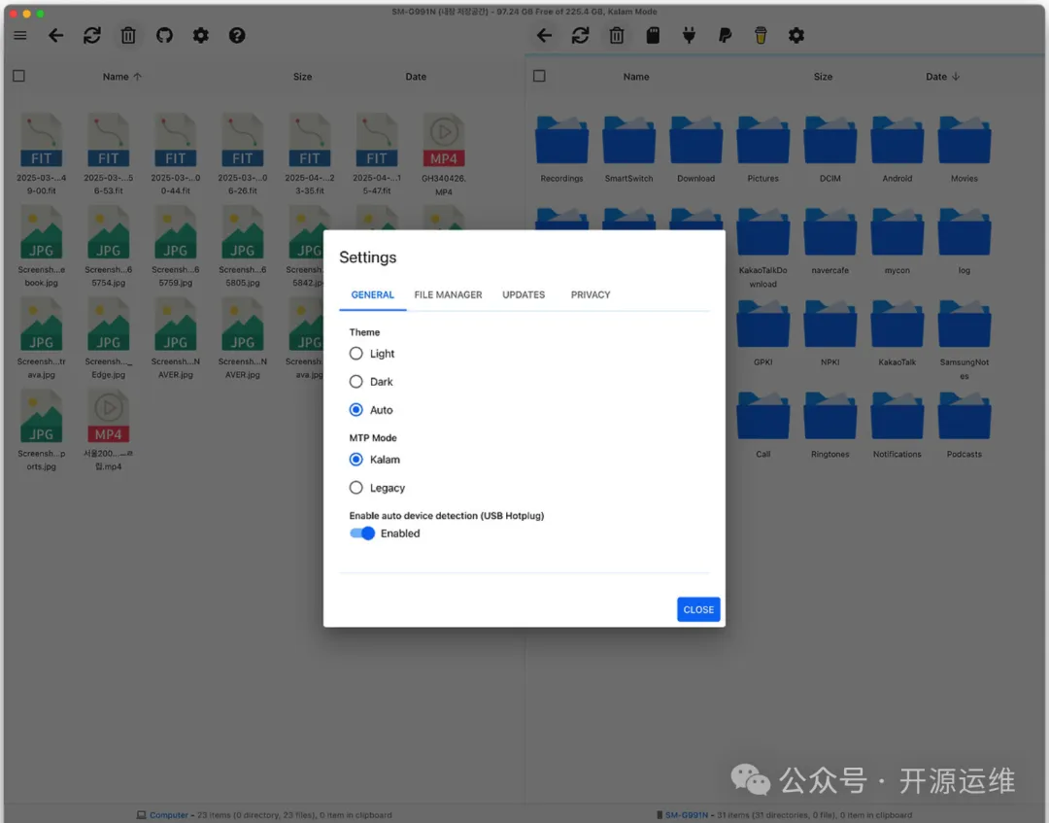The width and height of the screenshot is (1049, 823).
Task: Sort device files by Date column
Action: tap(936, 77)
